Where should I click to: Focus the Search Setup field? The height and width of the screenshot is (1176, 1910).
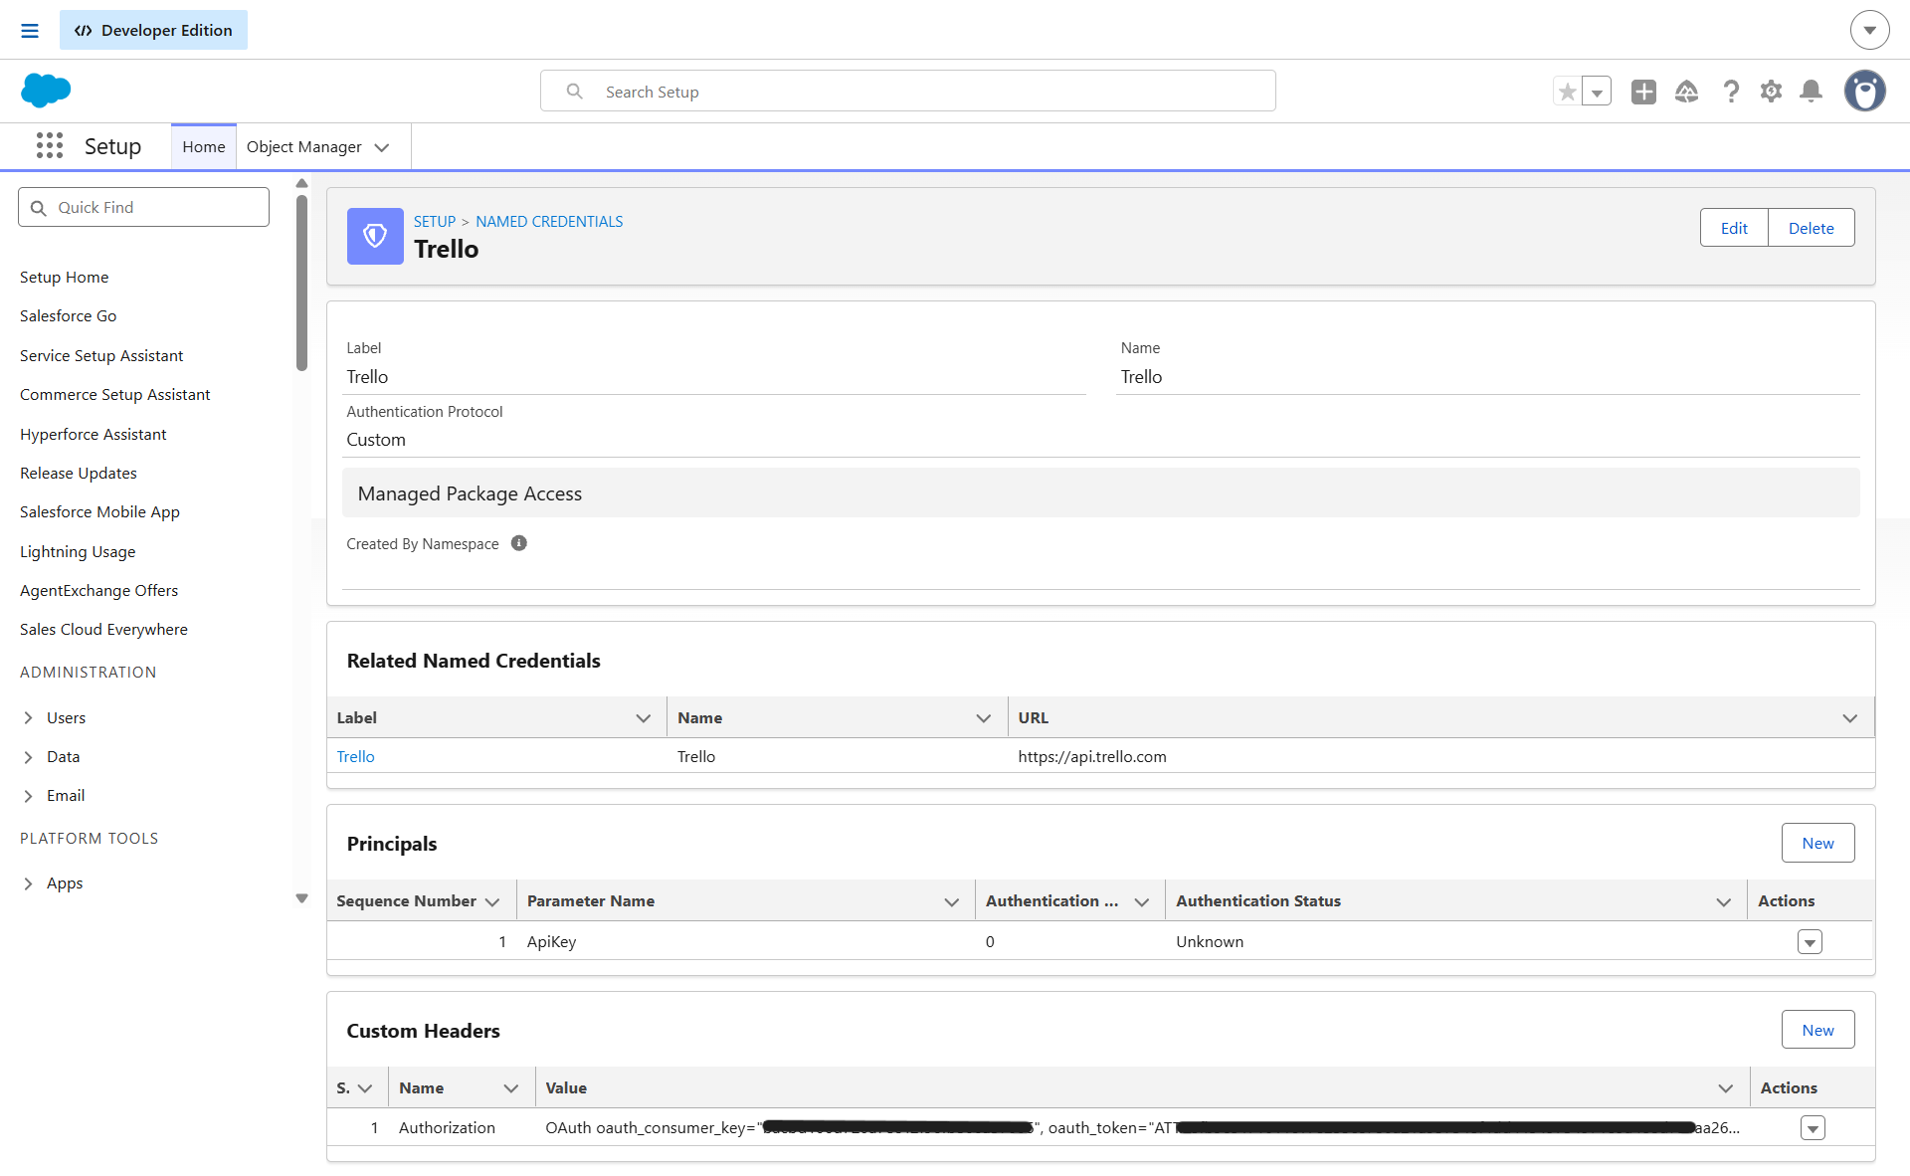[x=907, y=92]
